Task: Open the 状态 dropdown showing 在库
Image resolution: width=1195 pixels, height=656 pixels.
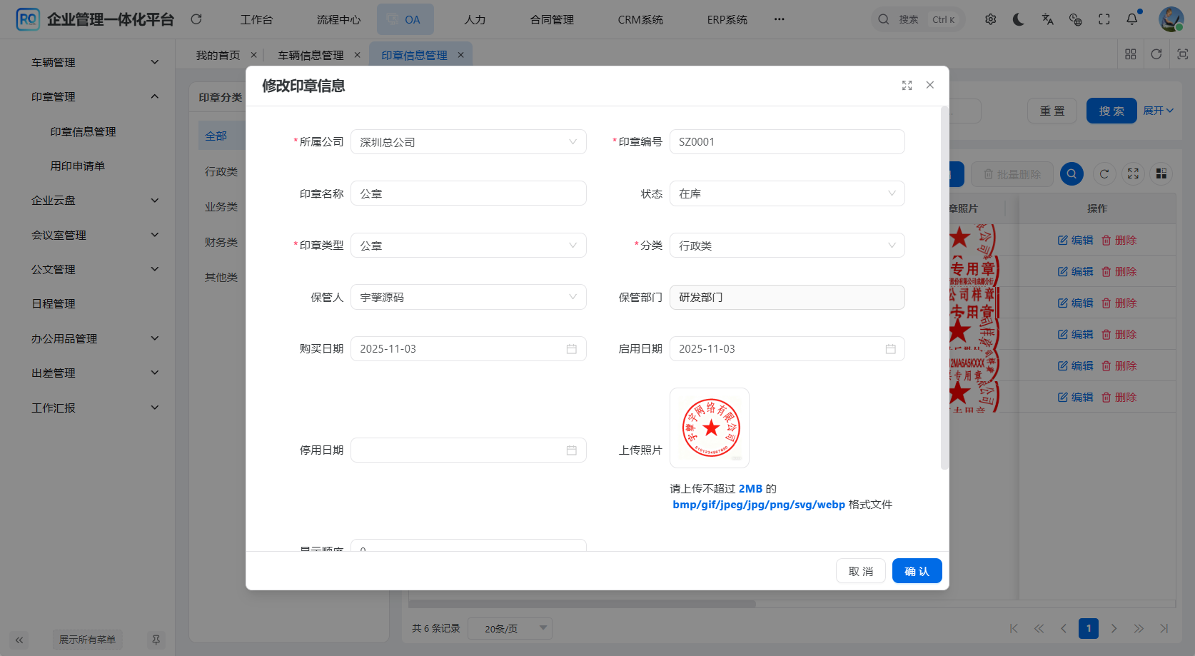Action: pos(787,193)
